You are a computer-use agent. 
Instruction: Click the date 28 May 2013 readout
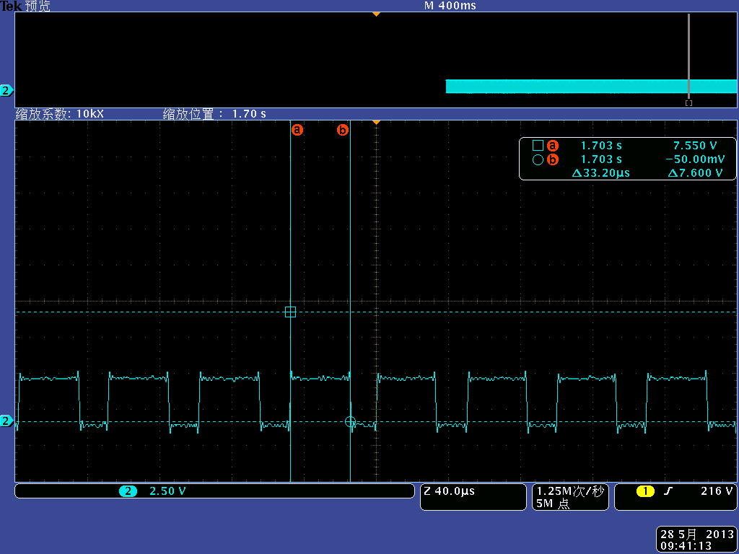point(697,535)
